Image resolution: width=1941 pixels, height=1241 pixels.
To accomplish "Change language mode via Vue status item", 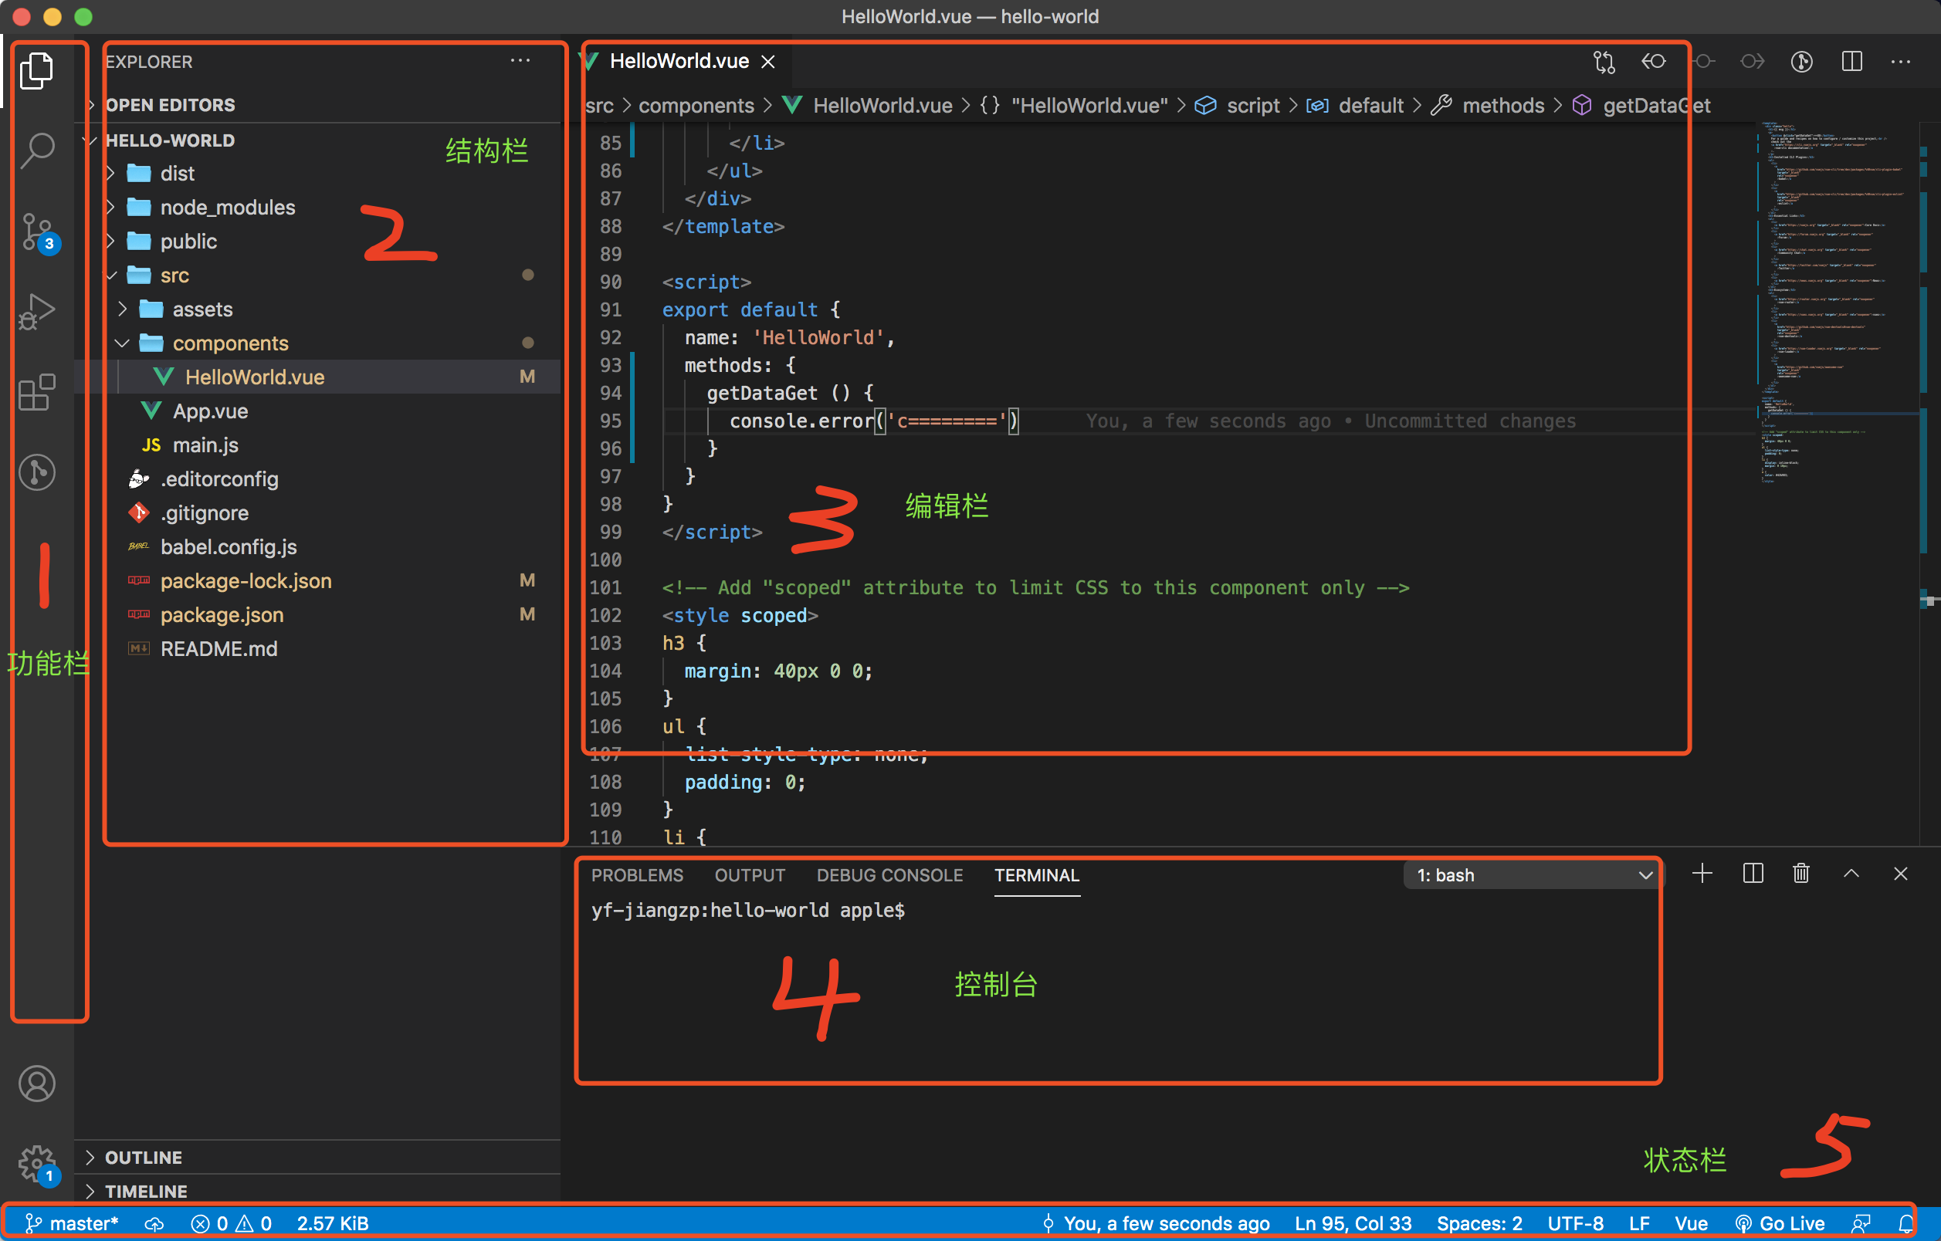I will click(1691, 1224).
